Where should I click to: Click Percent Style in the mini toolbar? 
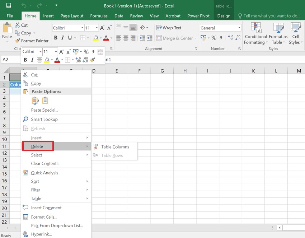click(86, 52)
